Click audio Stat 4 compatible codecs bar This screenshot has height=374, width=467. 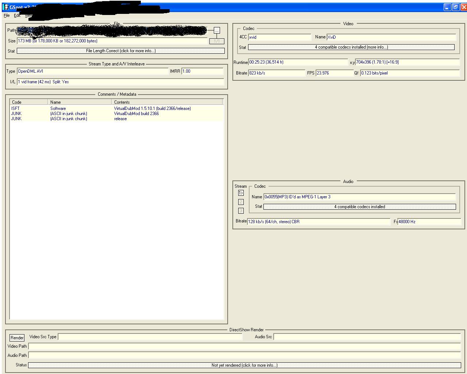coord(360,207)
